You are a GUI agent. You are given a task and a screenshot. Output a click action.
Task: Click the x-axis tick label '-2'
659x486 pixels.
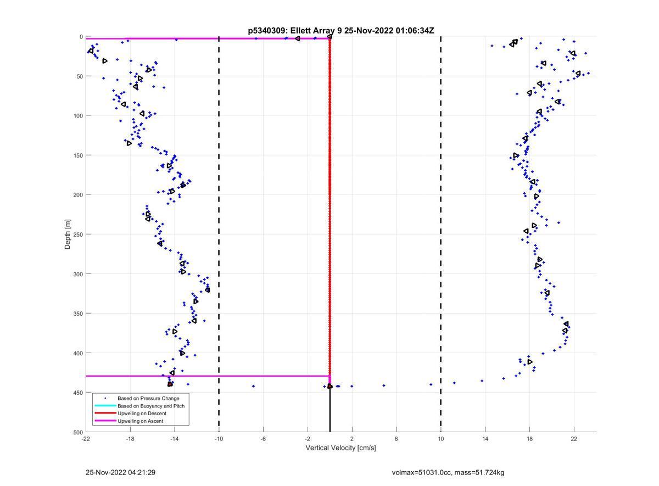click(x=308, y=439)
